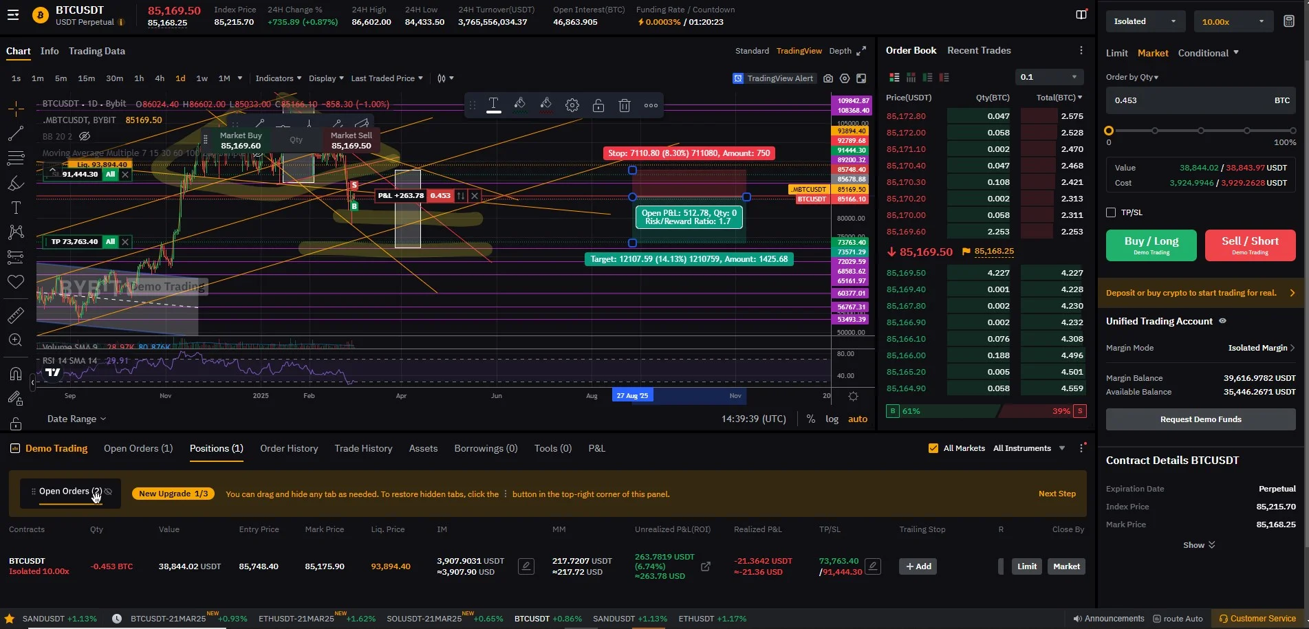Click the Qty field between Market Buy and Sell
Screen dimensions: 1309x629
pos(296,140)
